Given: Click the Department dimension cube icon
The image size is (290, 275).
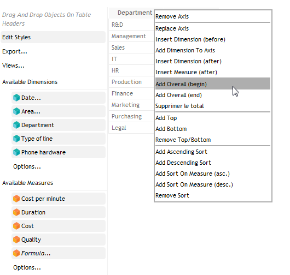Looking at the screenshot, I should click(x=16, y=125).
